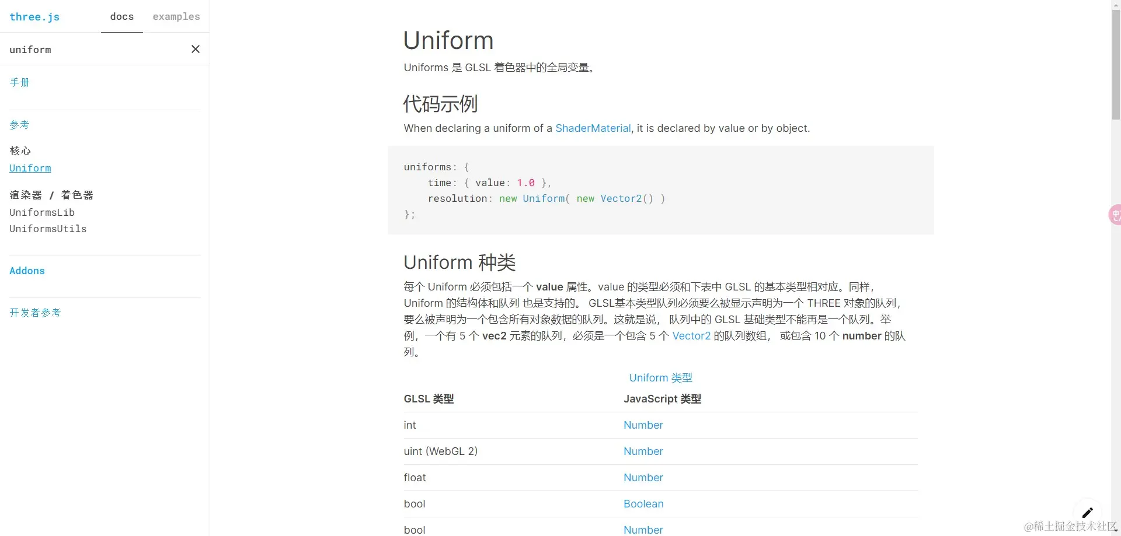Open the 手册 section

pos(20,82)
